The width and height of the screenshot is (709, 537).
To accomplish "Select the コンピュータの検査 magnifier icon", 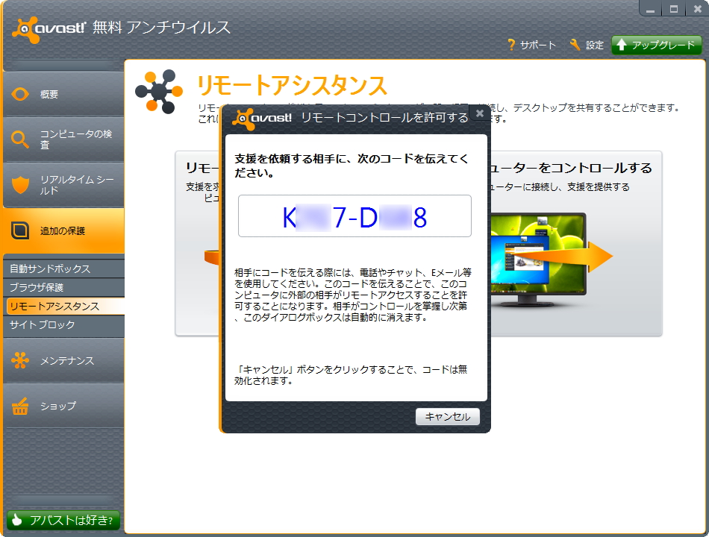I will [x=19, y=136].
